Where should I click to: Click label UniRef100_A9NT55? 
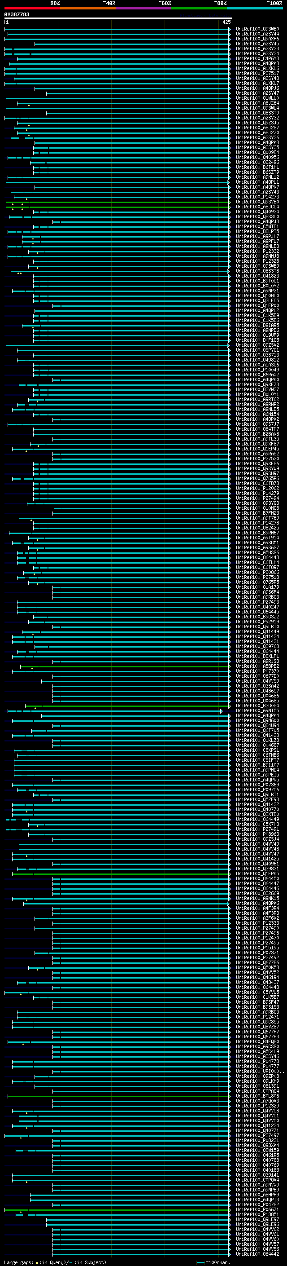[257, 710]
